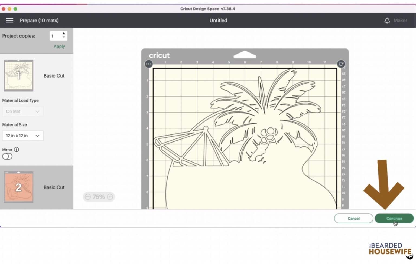
Task: Zoom out with the minus icon
Action: (88, 197)
